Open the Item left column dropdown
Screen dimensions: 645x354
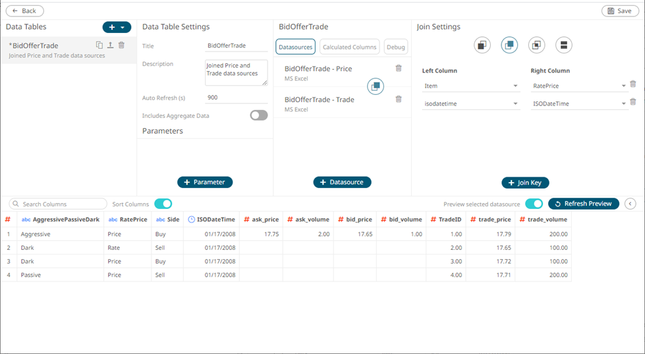(515, 86)
